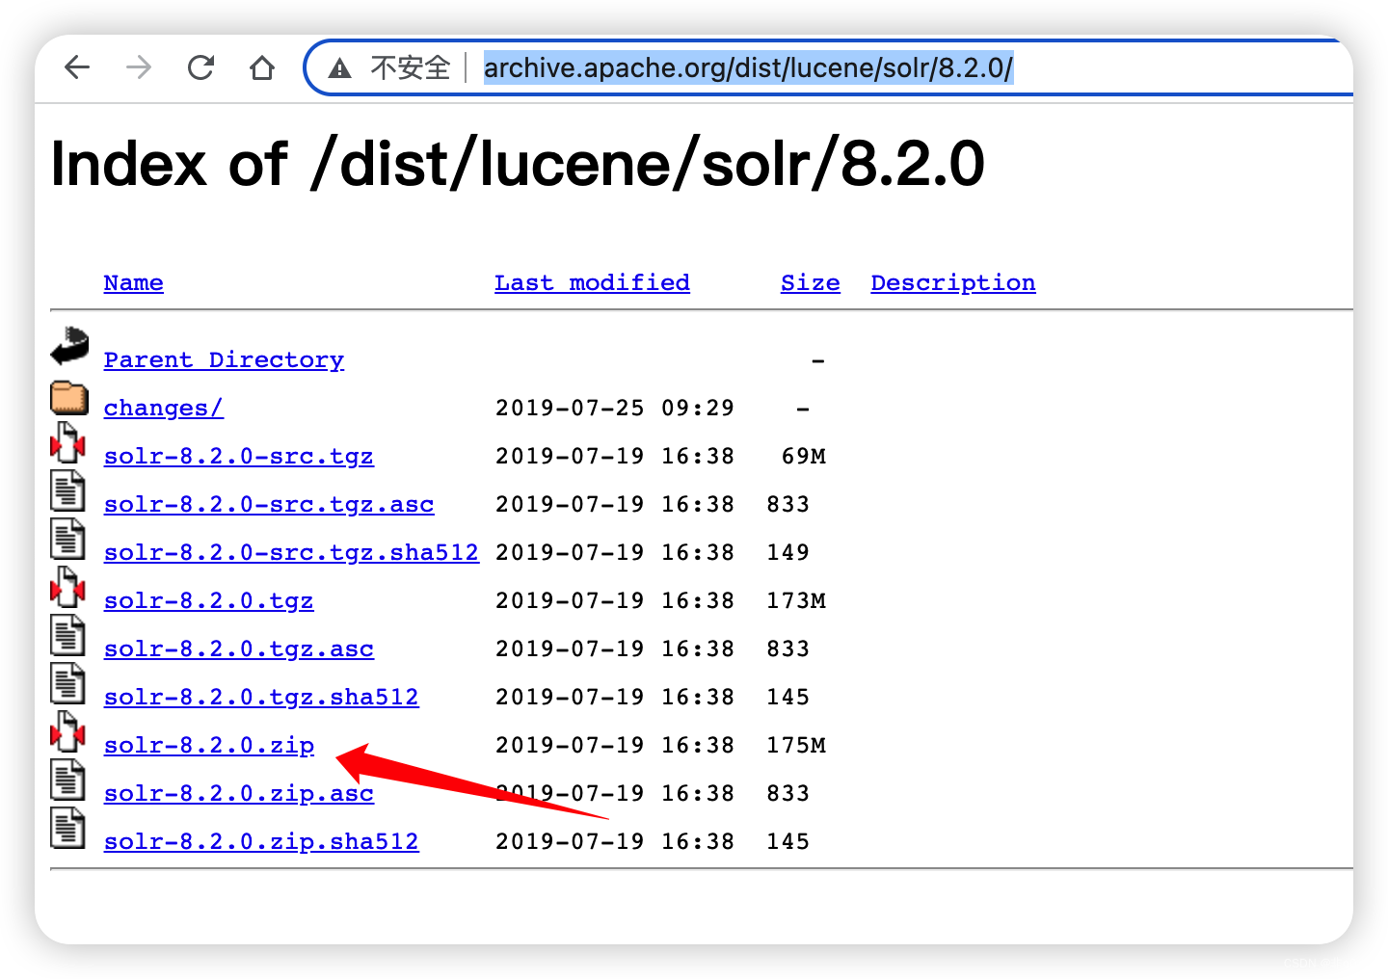The width and height of the screenshot is (1388, 979).
Task: Click the 149 size value
Action: 788,553
